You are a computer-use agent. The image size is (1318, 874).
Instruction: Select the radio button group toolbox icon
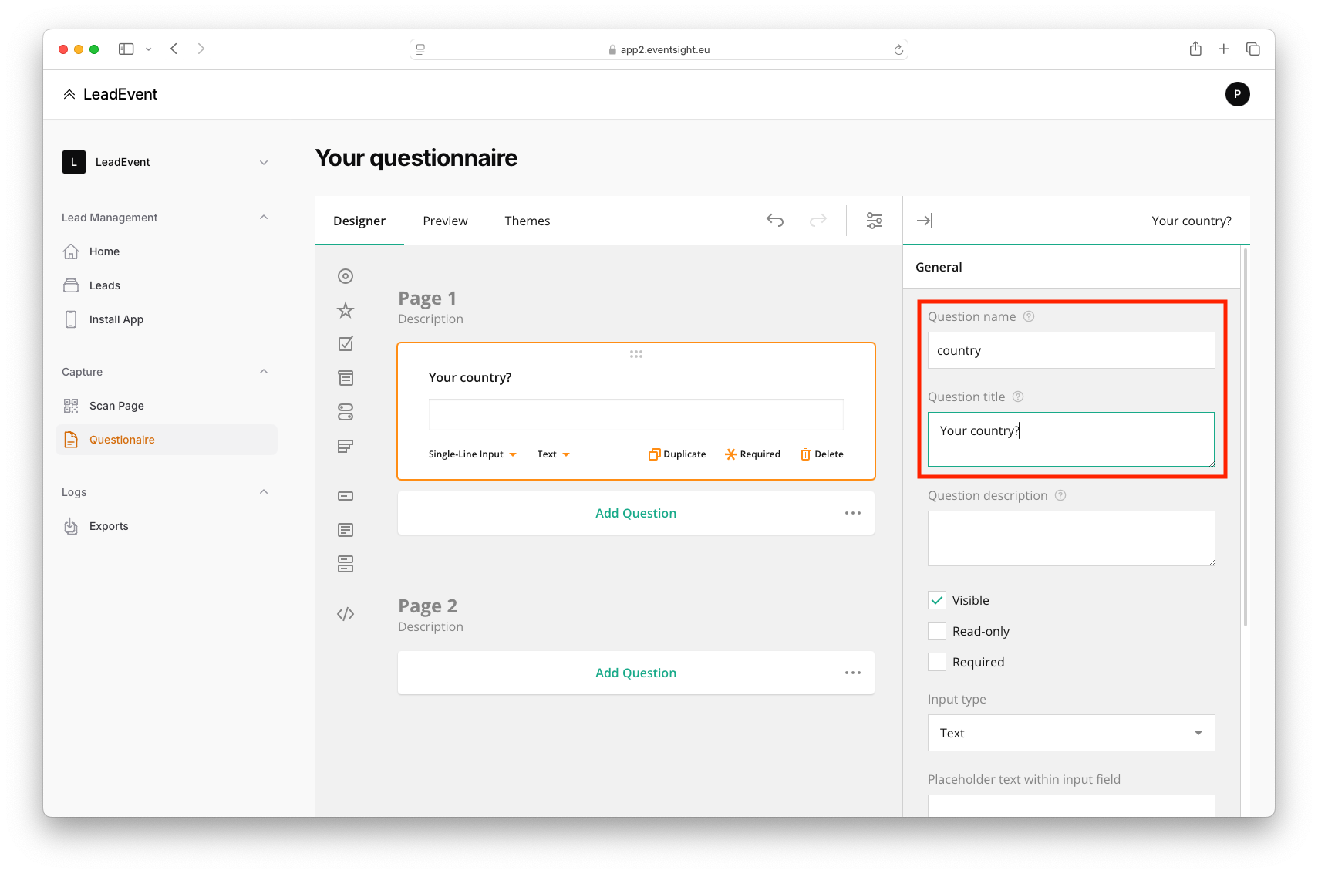tap(346, 276)
